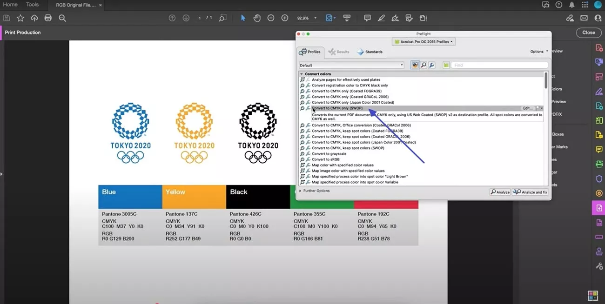Click Edit for the SWOP profile
This screenshot has width=605, height=304.
pyautogui.click(x=528, y=108)
